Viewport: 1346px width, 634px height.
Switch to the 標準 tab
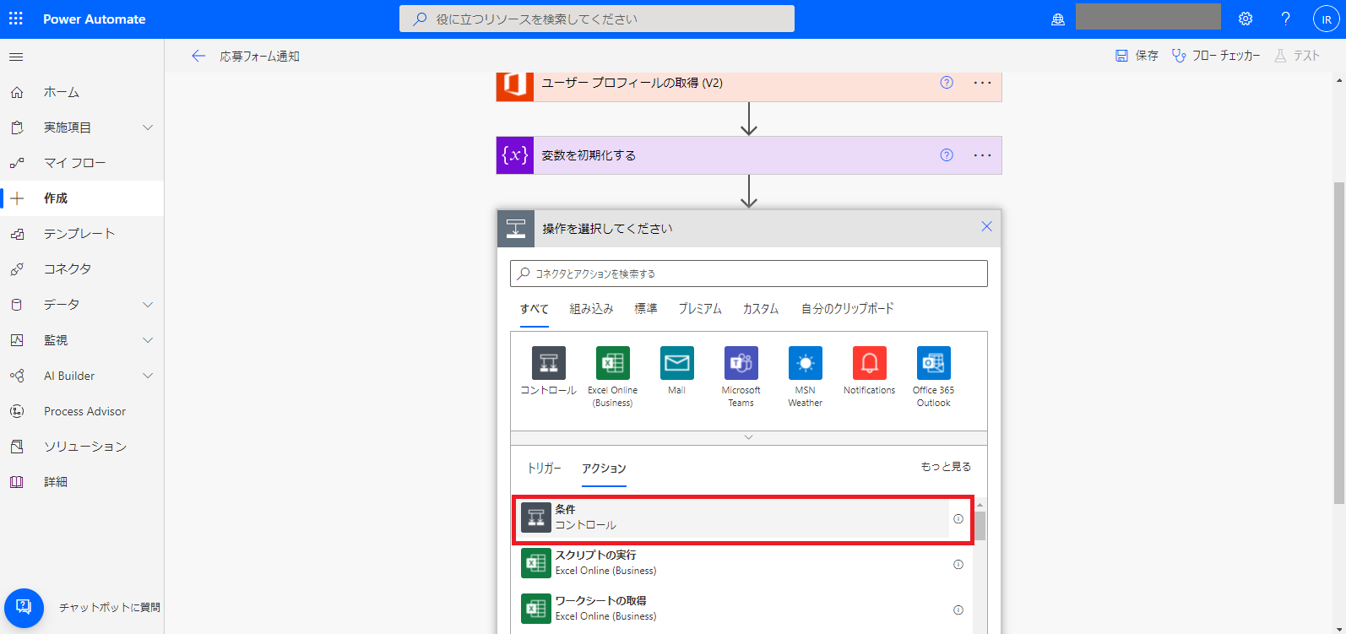tap(646, 309)
